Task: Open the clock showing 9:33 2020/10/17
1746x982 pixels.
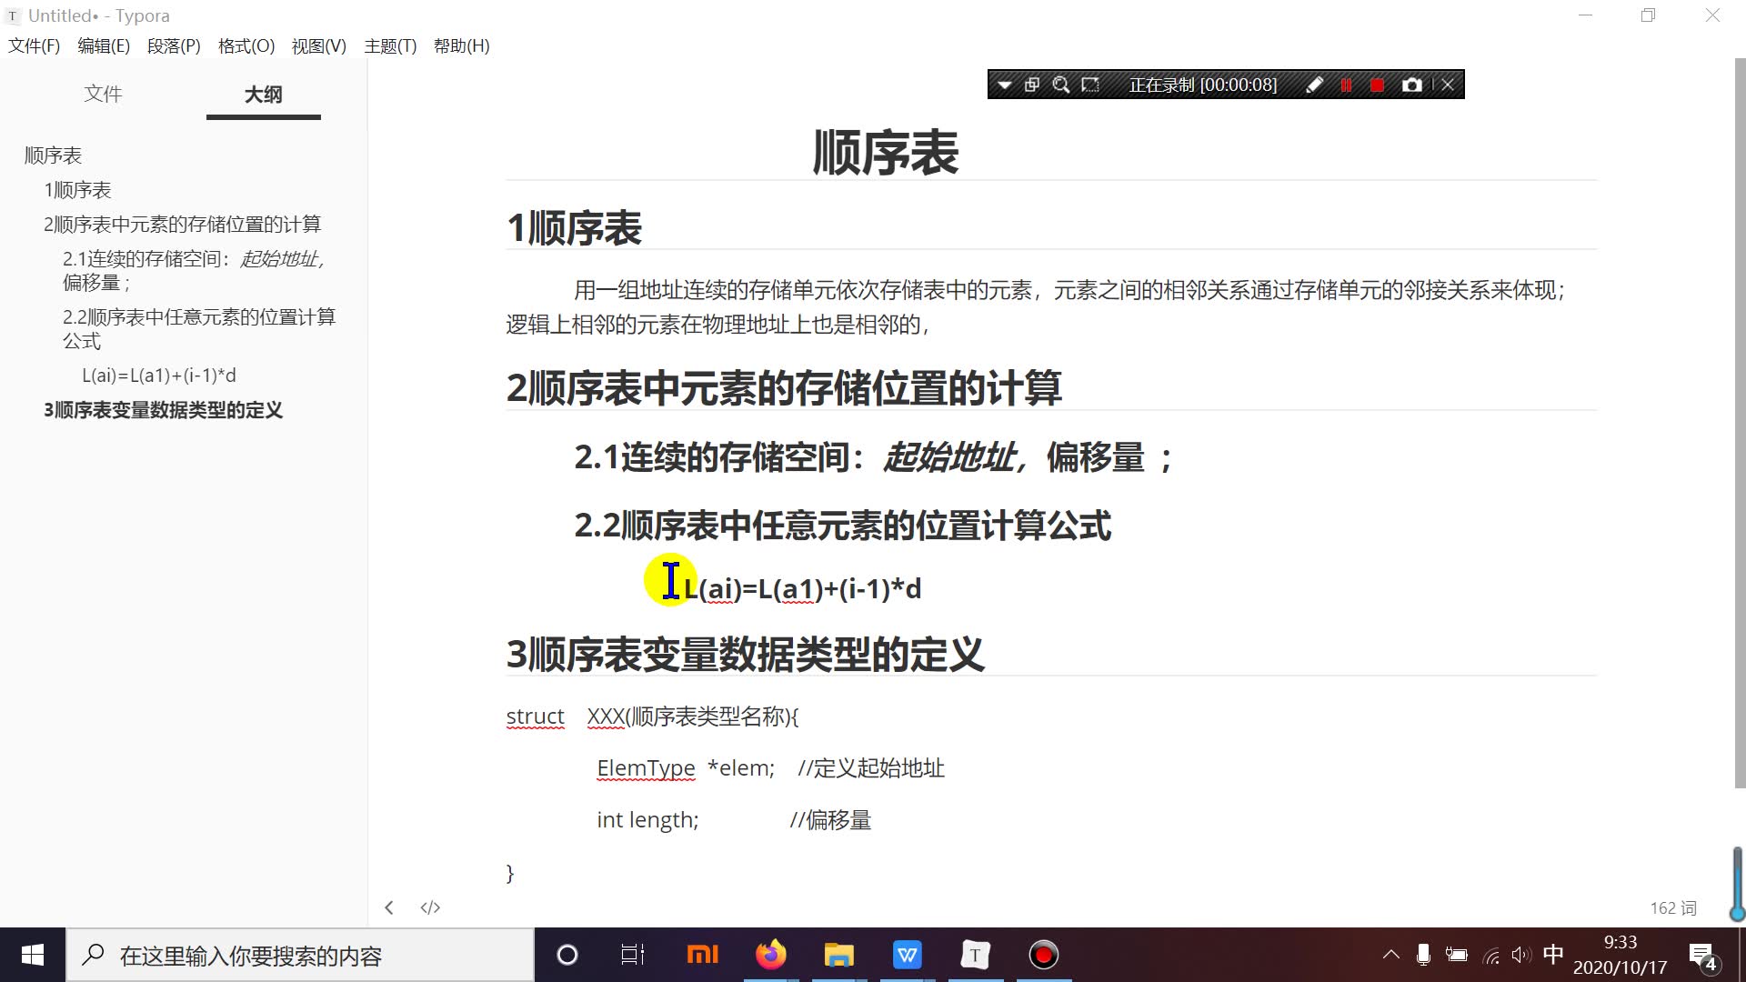Action: point(1621,955)
